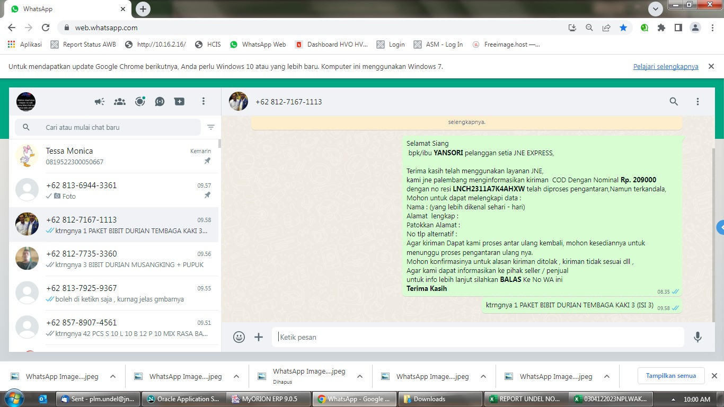Open the Extensions puzzle menu
The height and width of the screenshot is (407, 724).
click(x=661, y=28)
